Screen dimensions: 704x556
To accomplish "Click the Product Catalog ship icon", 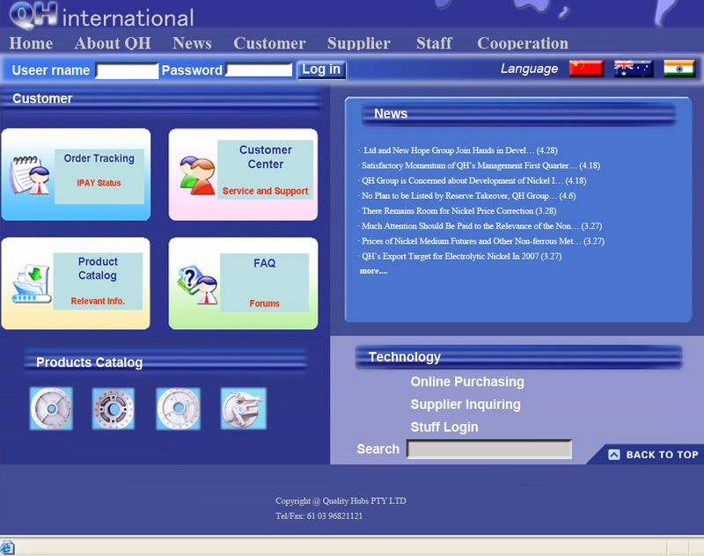I will point(30,284).
